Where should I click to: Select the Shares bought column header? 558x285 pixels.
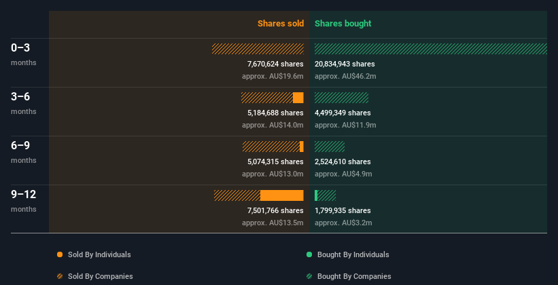[343, 24]
